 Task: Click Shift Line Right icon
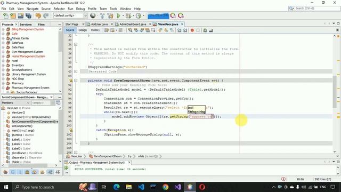[x=185, y=30]
